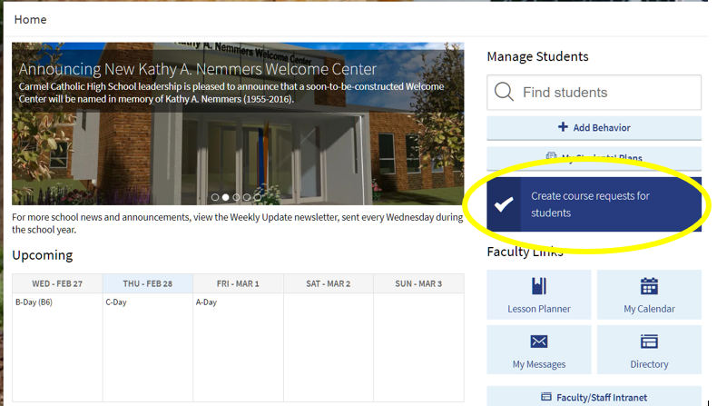Open the My Messages link

(539, 350)
